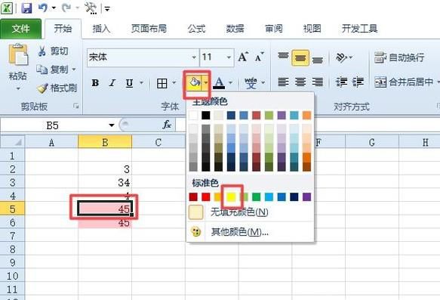Switch to the 审阅 Review tab

pos(274,29)
